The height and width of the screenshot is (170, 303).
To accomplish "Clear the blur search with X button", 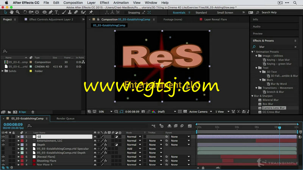I will pyautogui.click(x=295, y=47).
